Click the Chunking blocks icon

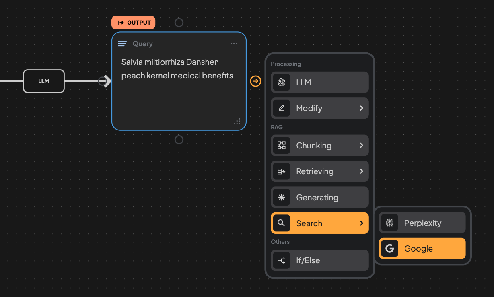[x=282, y=146]
